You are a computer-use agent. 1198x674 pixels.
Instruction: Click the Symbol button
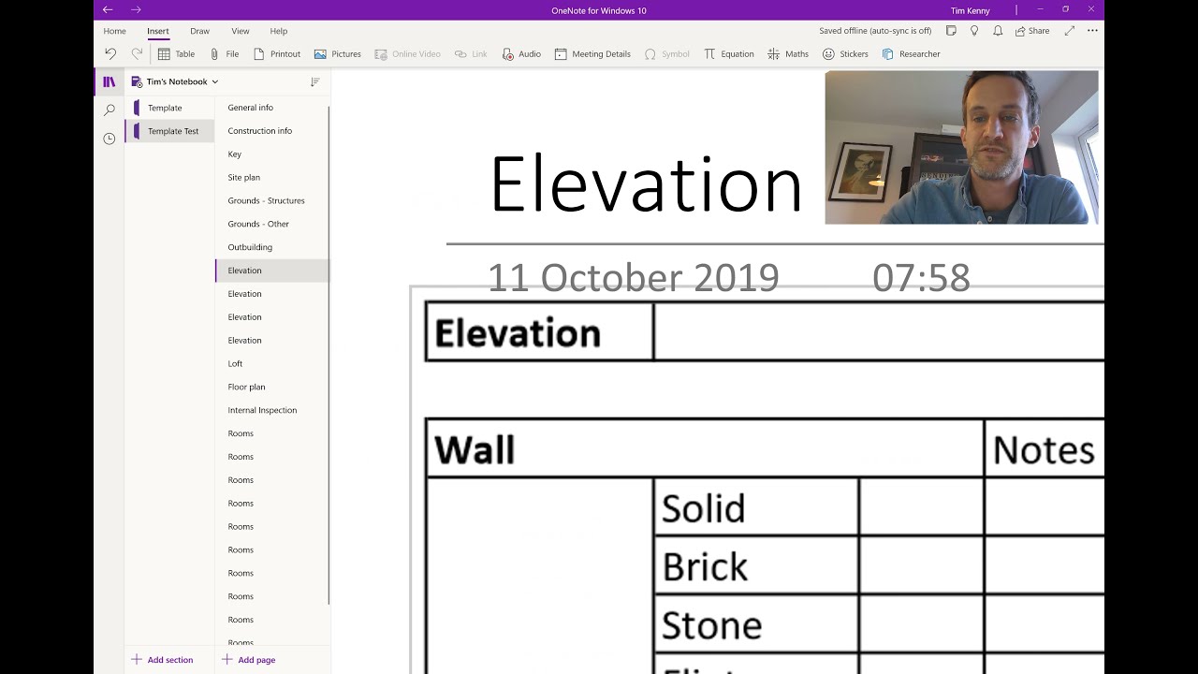pos(667,54)
